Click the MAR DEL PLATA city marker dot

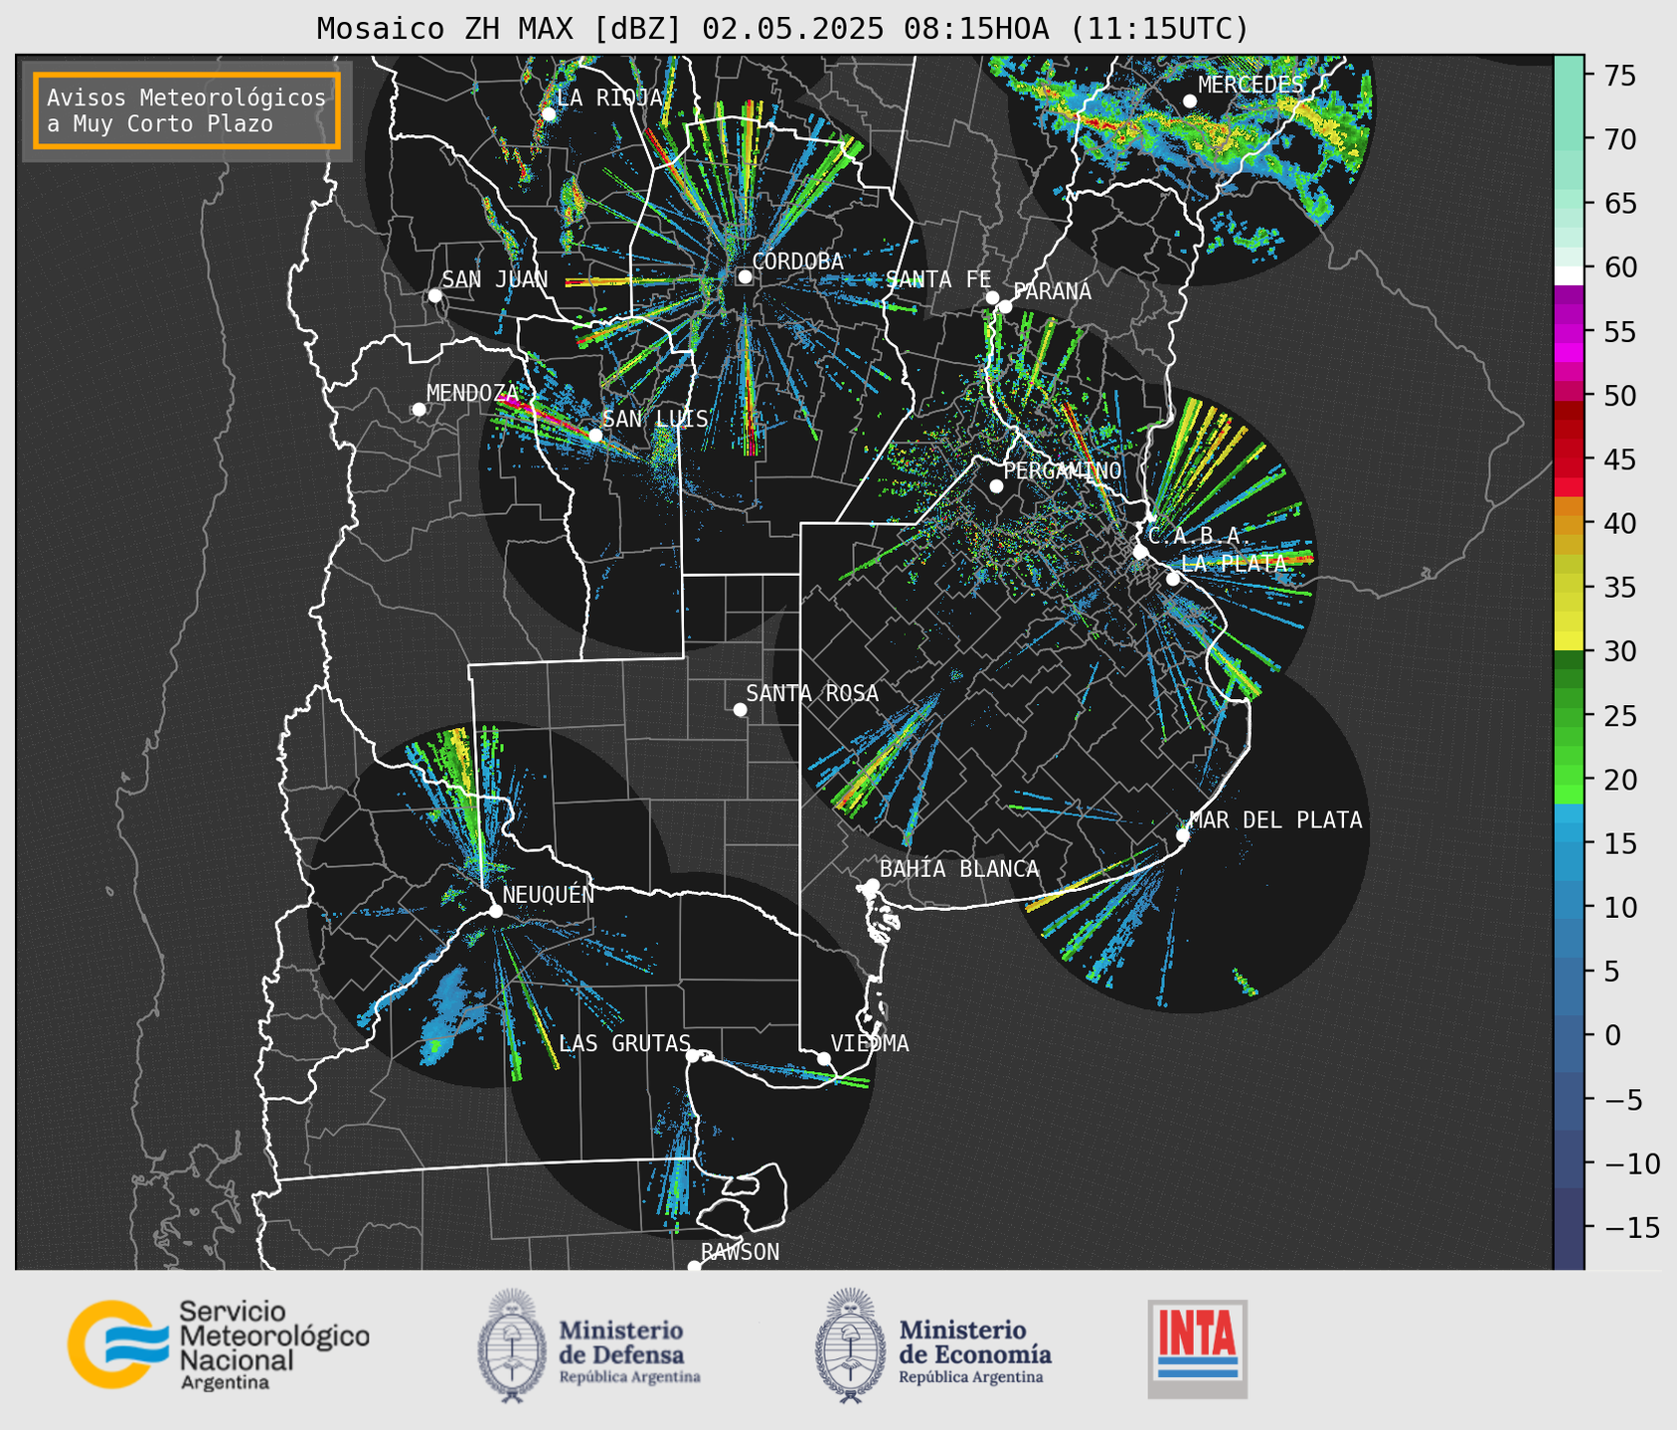[x=1183, y=835]
